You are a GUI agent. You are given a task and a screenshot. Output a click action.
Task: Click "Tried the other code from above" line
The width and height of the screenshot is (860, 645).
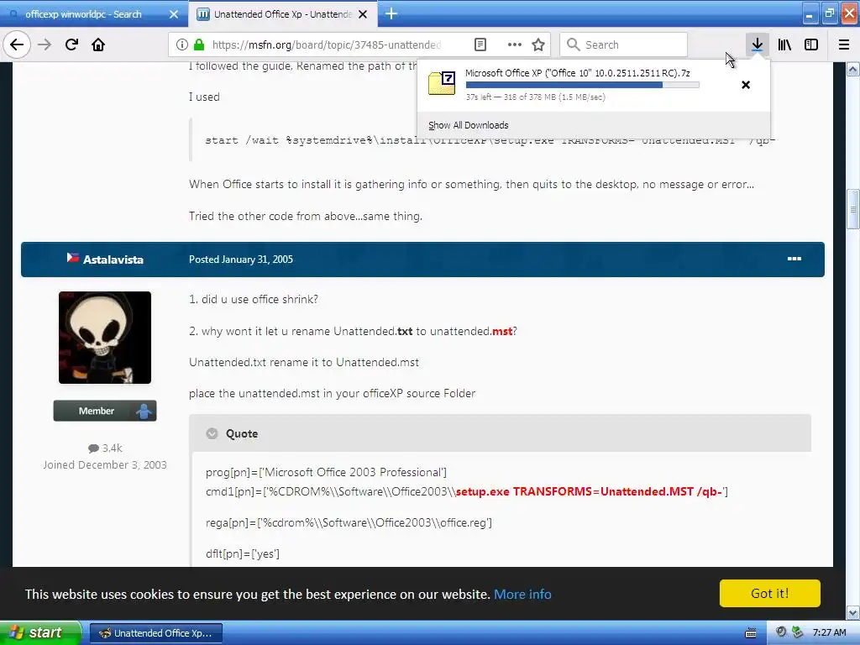pyautogui.click(x=306, y=216)
